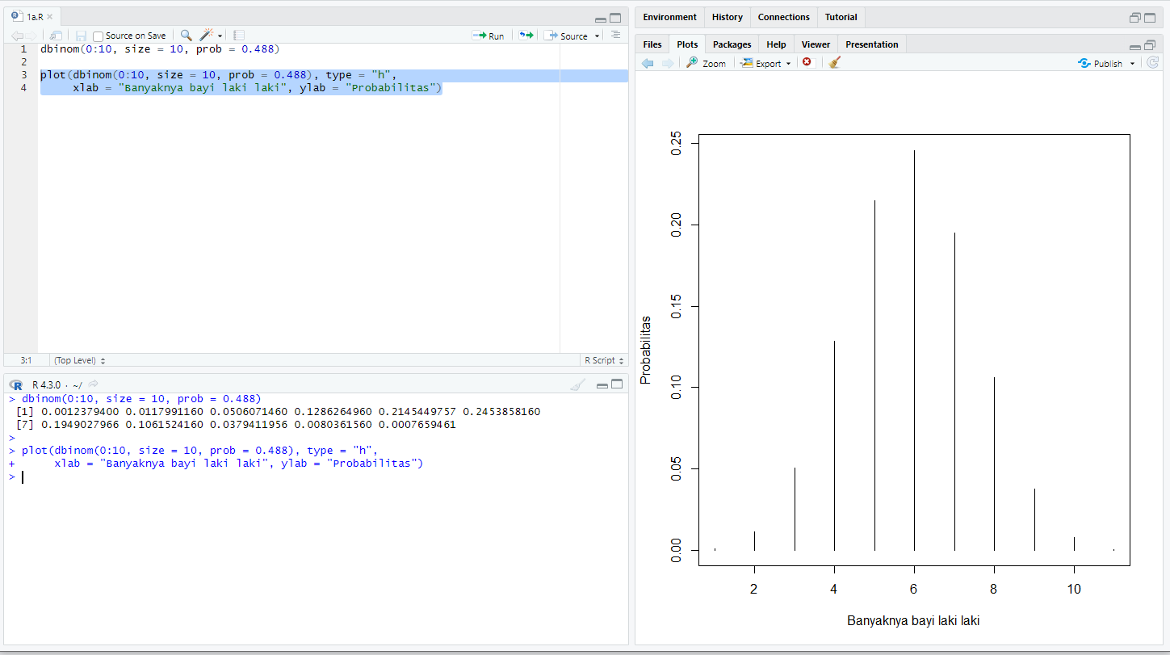Click the tallest plot bar above 6
The image size is (1170, 655).
pyautogui.click(x=914, y=350)
